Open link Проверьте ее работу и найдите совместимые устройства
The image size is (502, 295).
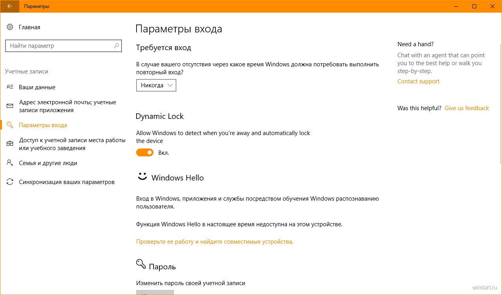pyautogui.click(x=215, y=241)
